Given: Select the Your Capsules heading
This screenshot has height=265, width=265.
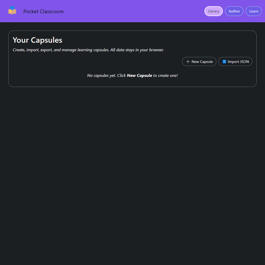Looking at the screenshot, I should 37,40.
